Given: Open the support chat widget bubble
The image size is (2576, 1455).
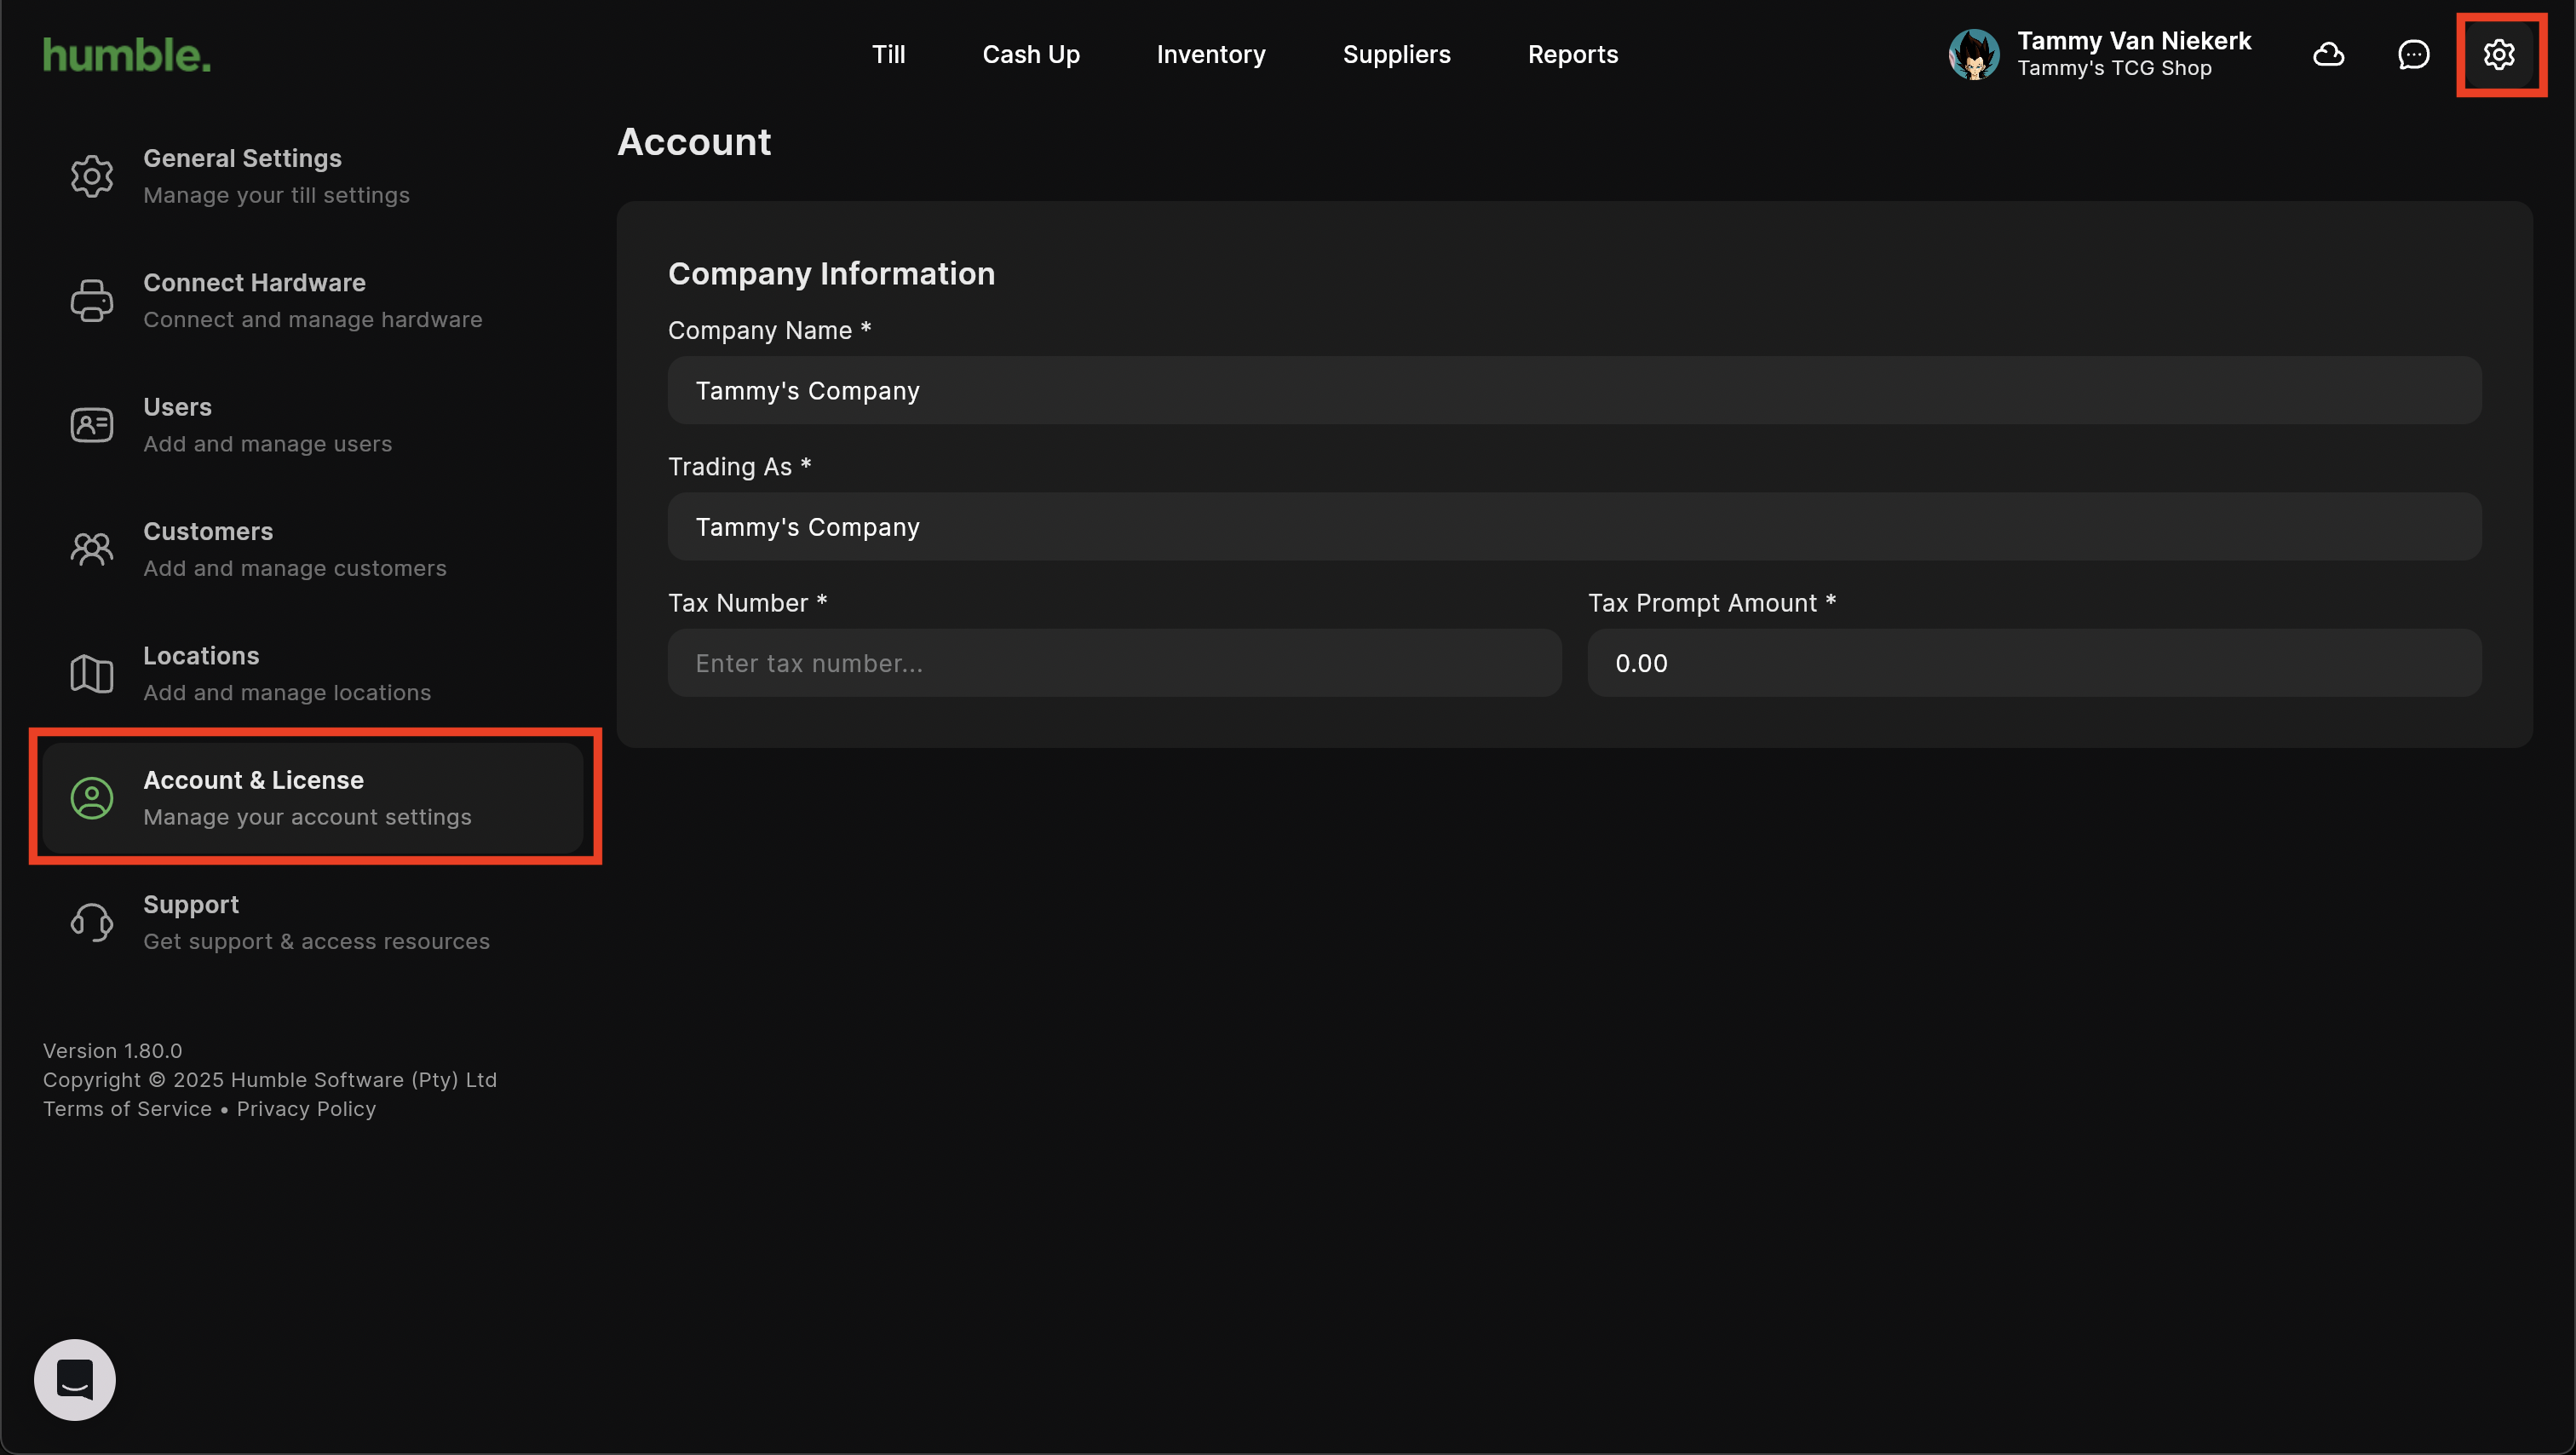Looking at the screenshot, I should point(75,1379).
